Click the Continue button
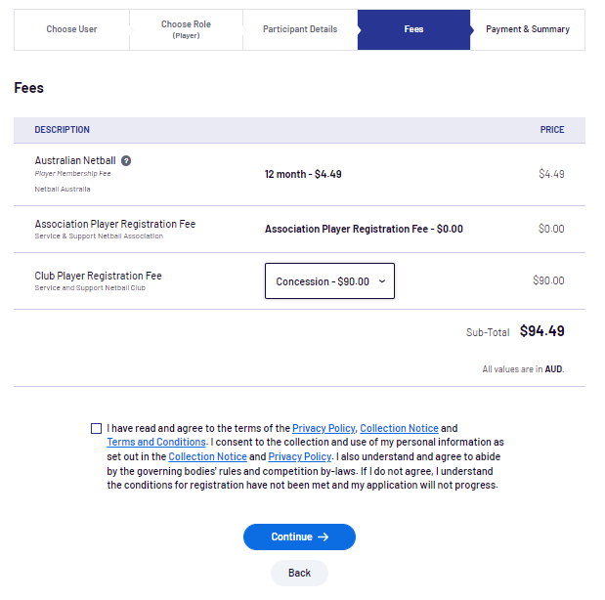The width and height of the screenshot is (605, 600). tap(299, 536)
